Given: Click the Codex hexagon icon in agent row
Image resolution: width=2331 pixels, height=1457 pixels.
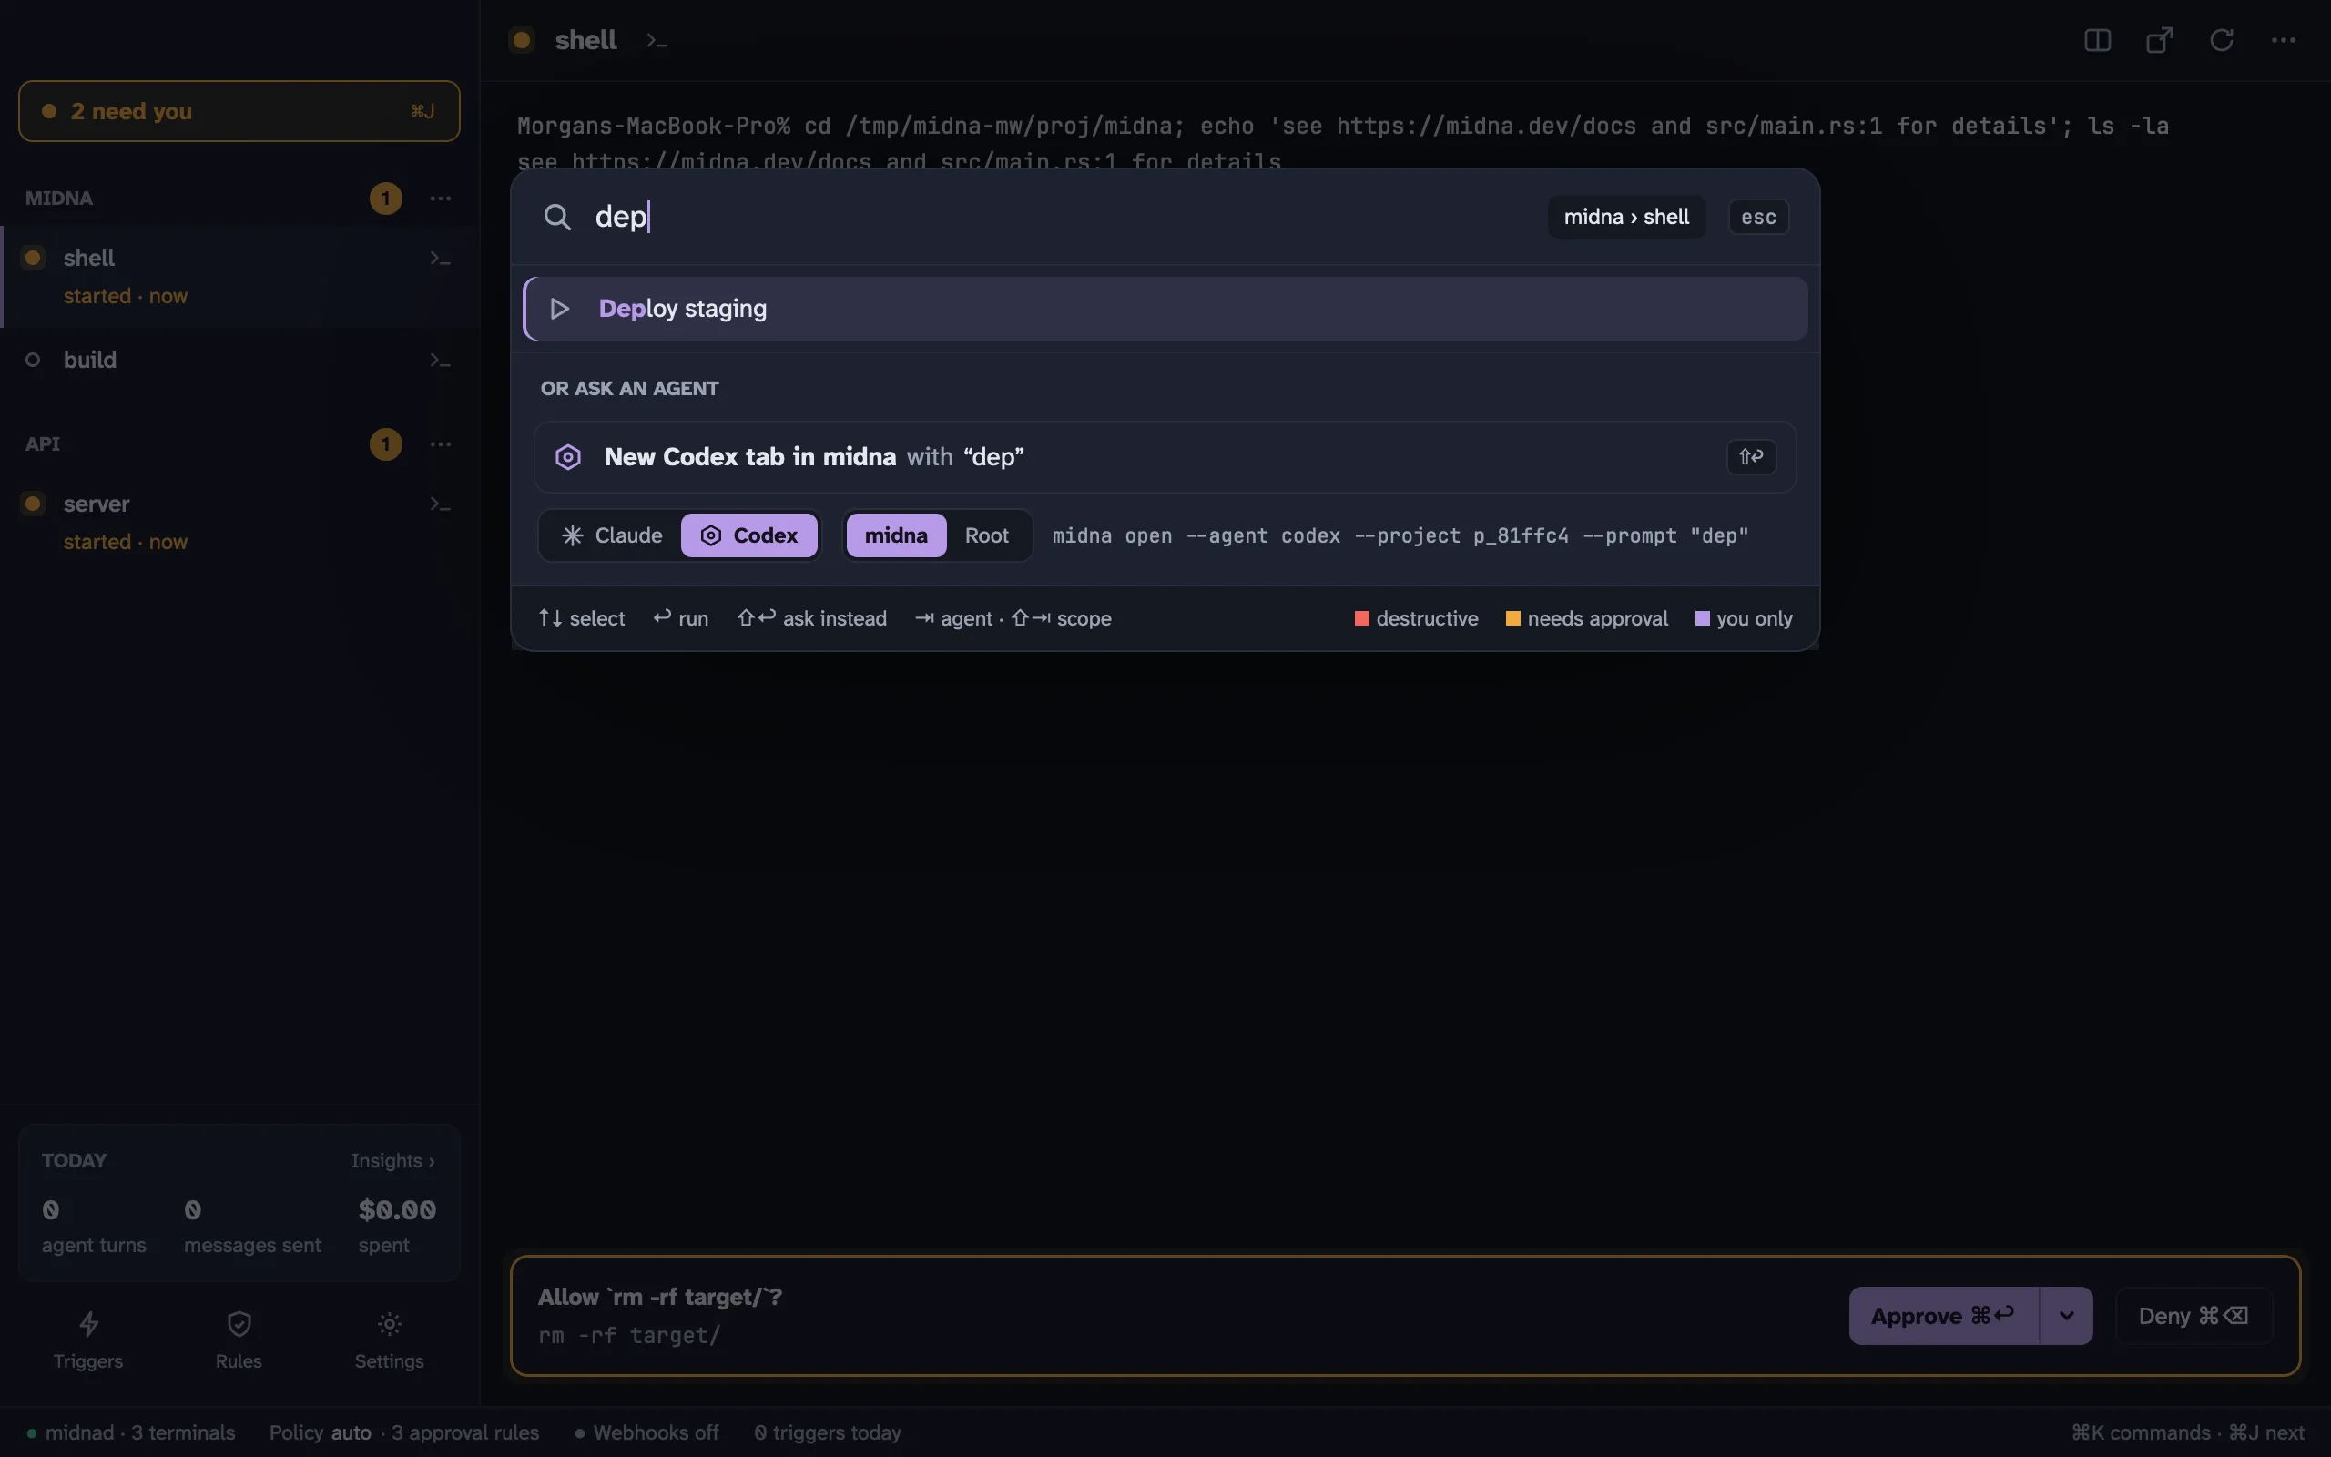Looking at the screenshot, I should pos(568,457).
